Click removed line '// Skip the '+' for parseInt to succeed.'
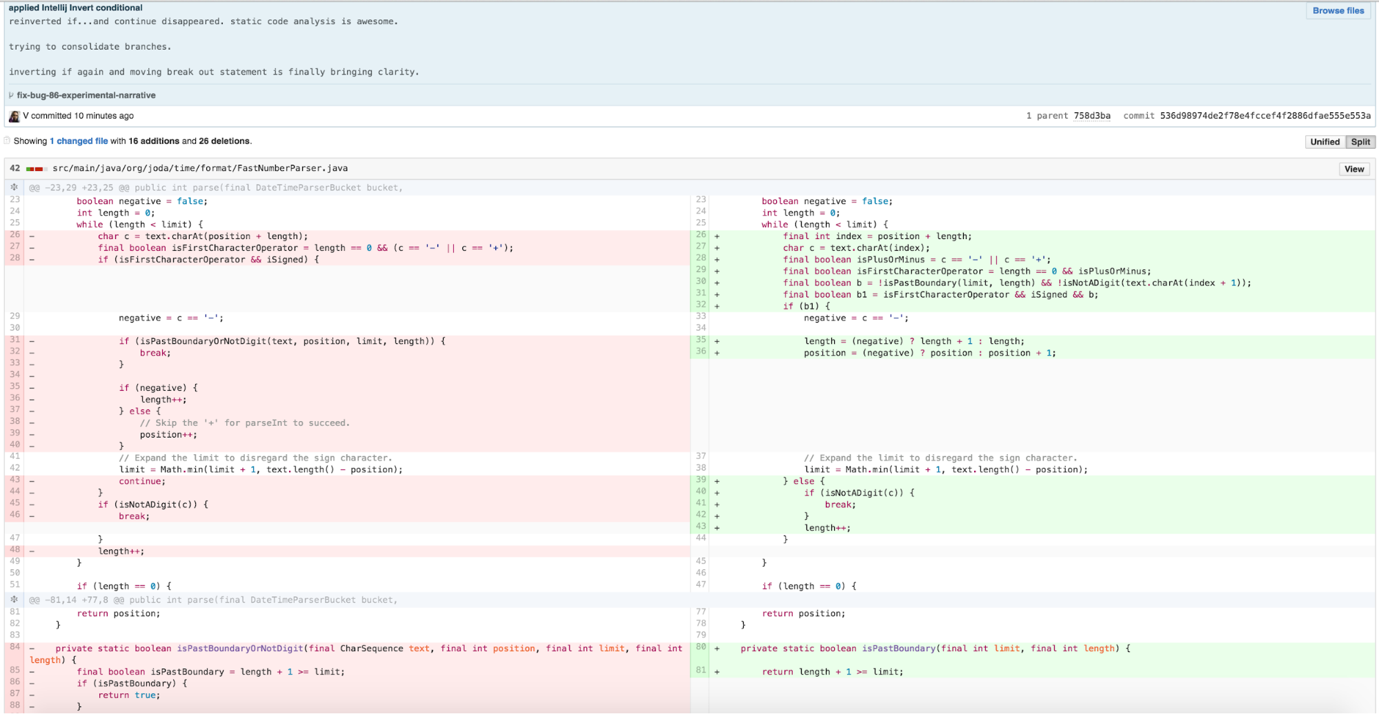 coord(245,423)
